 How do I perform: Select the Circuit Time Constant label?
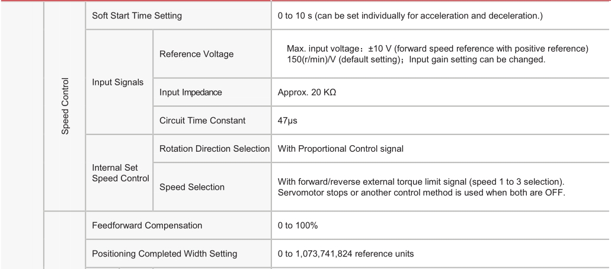[x=202, y=120]
